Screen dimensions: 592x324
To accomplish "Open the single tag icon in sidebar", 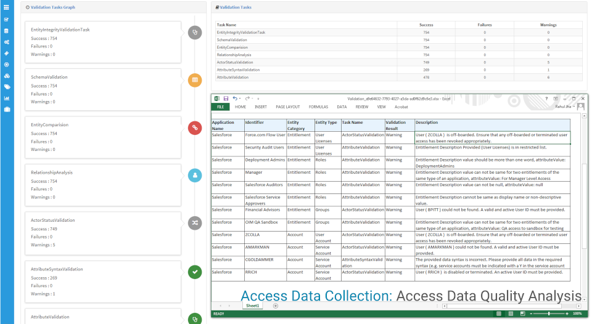I will pos(6,53).
